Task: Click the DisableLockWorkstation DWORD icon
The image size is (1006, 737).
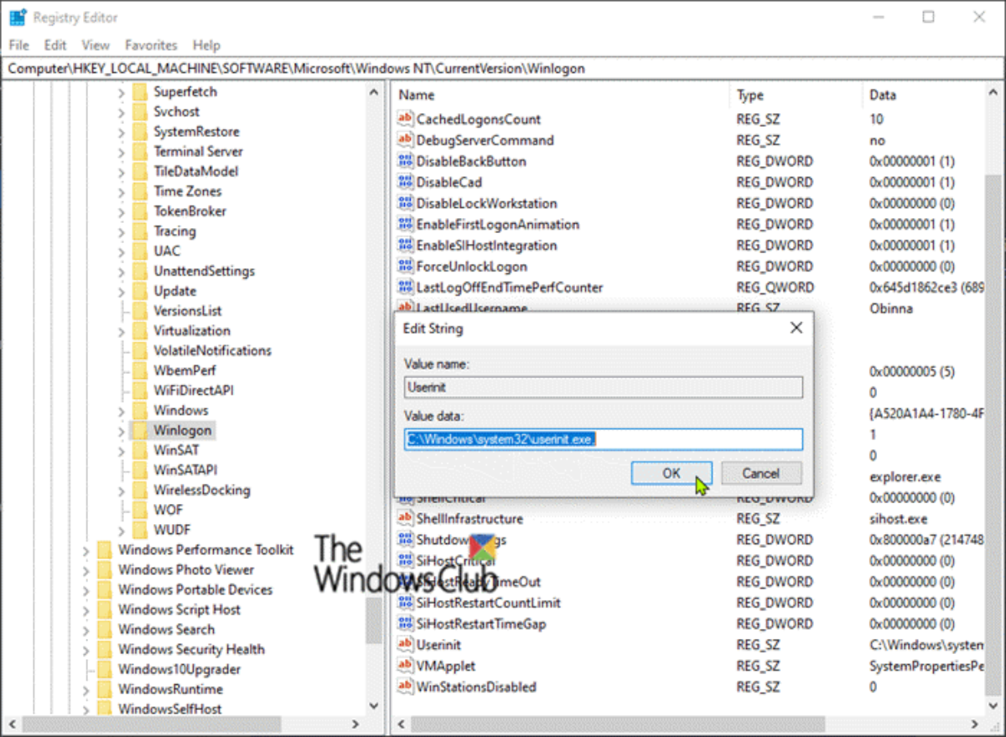Action: (406, 203)
